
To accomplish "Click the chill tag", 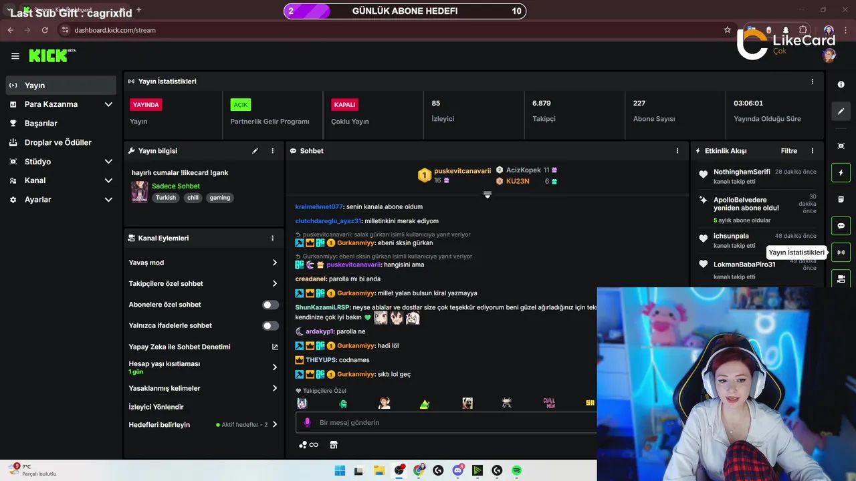I will click(x=193, y=198).
